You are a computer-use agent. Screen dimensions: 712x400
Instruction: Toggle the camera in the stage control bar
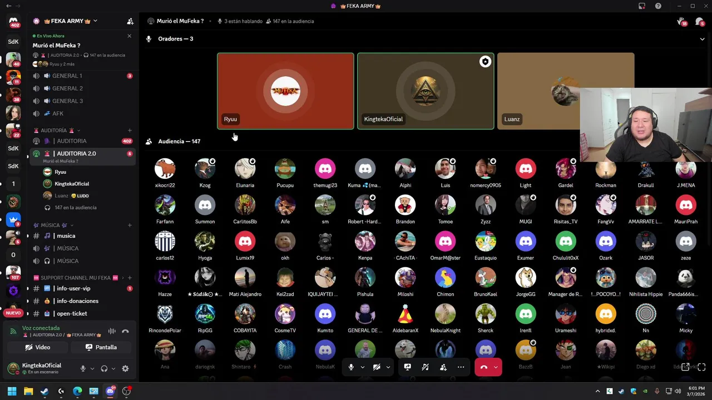click(377, 367)
